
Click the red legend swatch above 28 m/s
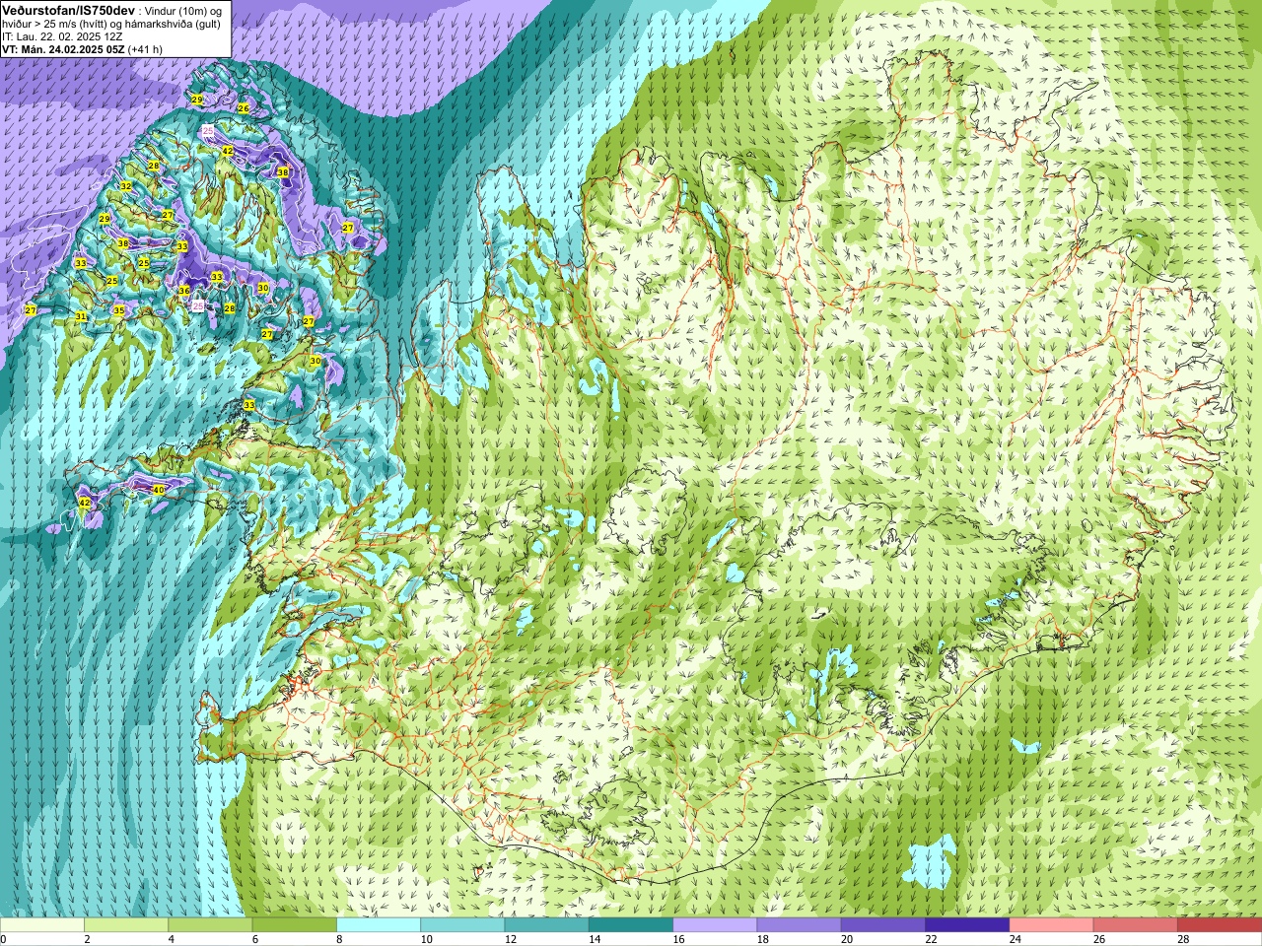[1220, 925]
